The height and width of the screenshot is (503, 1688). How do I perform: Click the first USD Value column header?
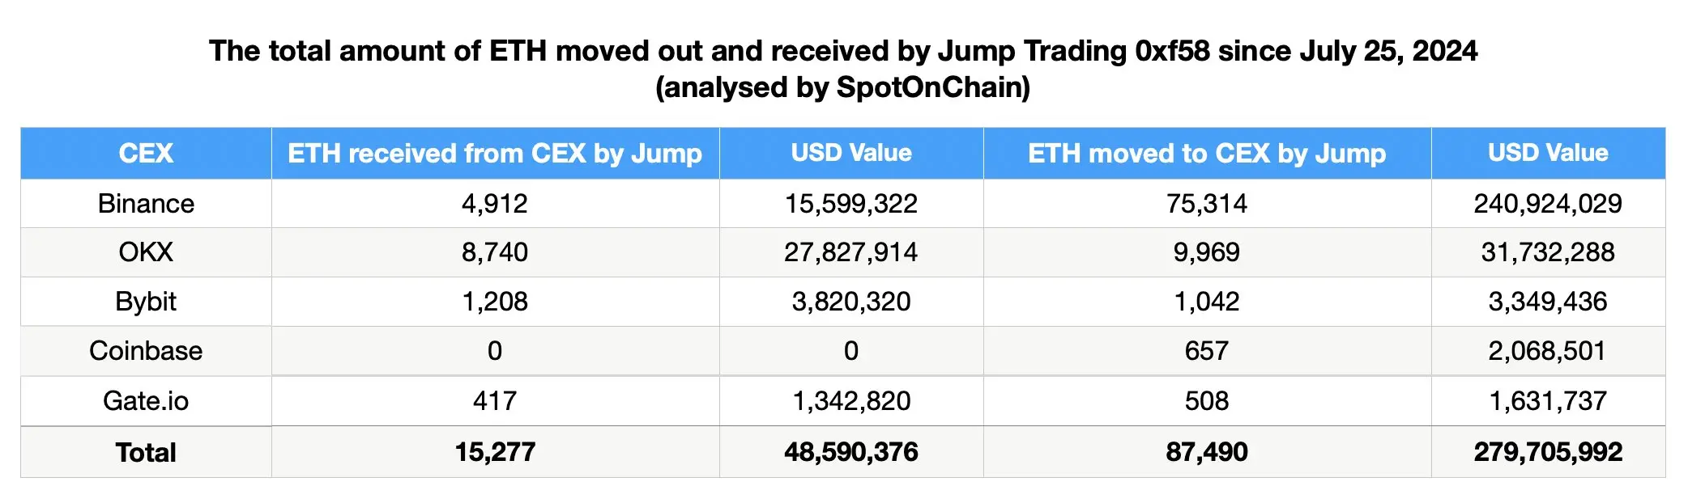coord(851,153)
